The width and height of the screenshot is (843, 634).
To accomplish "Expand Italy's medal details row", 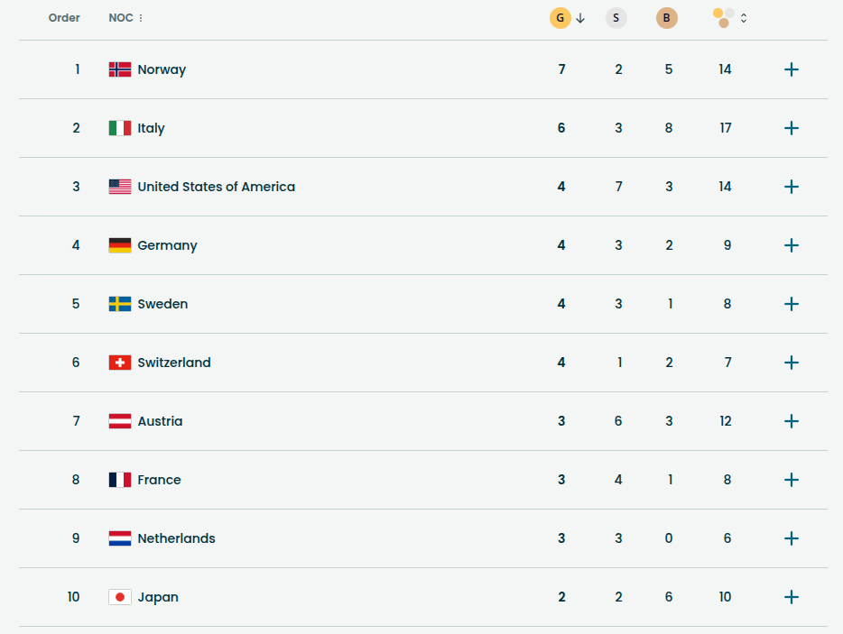I will pos(792,128).
